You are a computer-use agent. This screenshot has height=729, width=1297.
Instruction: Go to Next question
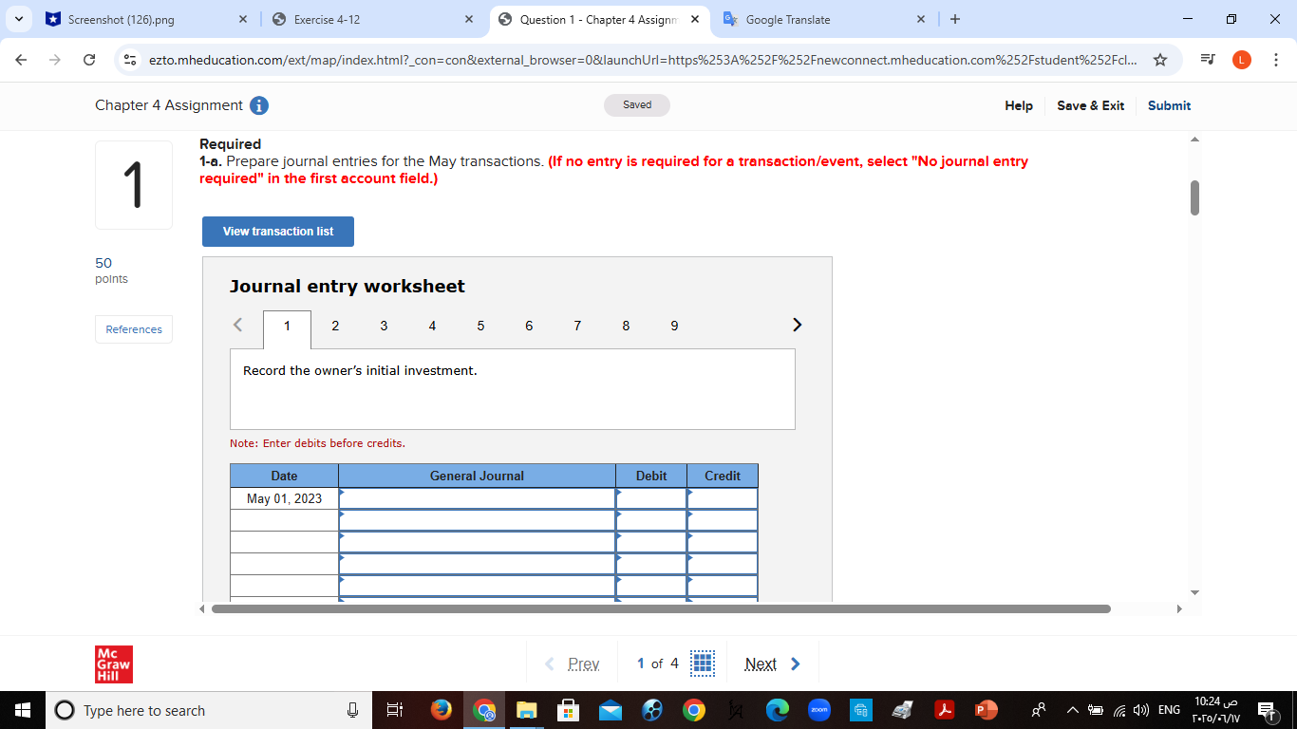click(x=772, y=664)
